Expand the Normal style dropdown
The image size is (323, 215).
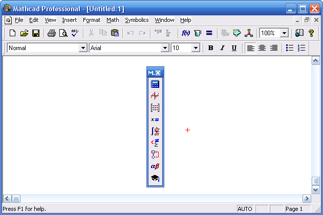tap(83, 48)
